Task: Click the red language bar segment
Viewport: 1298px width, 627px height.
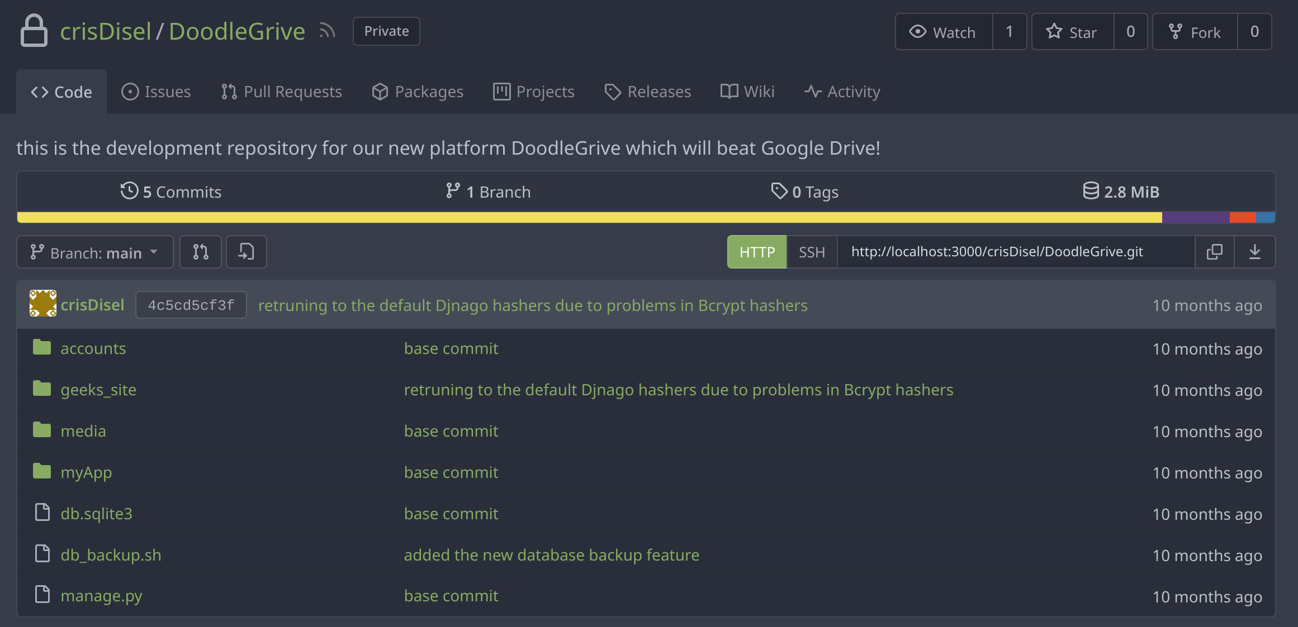Action: 1243,217
